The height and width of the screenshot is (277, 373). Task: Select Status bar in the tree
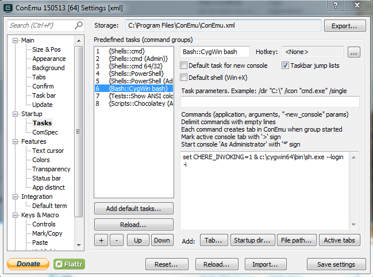click(47, 178)
